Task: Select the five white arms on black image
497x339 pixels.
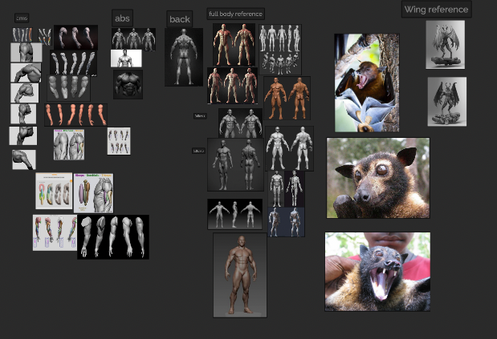Action: pos(113,237)
